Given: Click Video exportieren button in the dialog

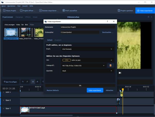Looking at the screenshot, I should click(95, 90).
